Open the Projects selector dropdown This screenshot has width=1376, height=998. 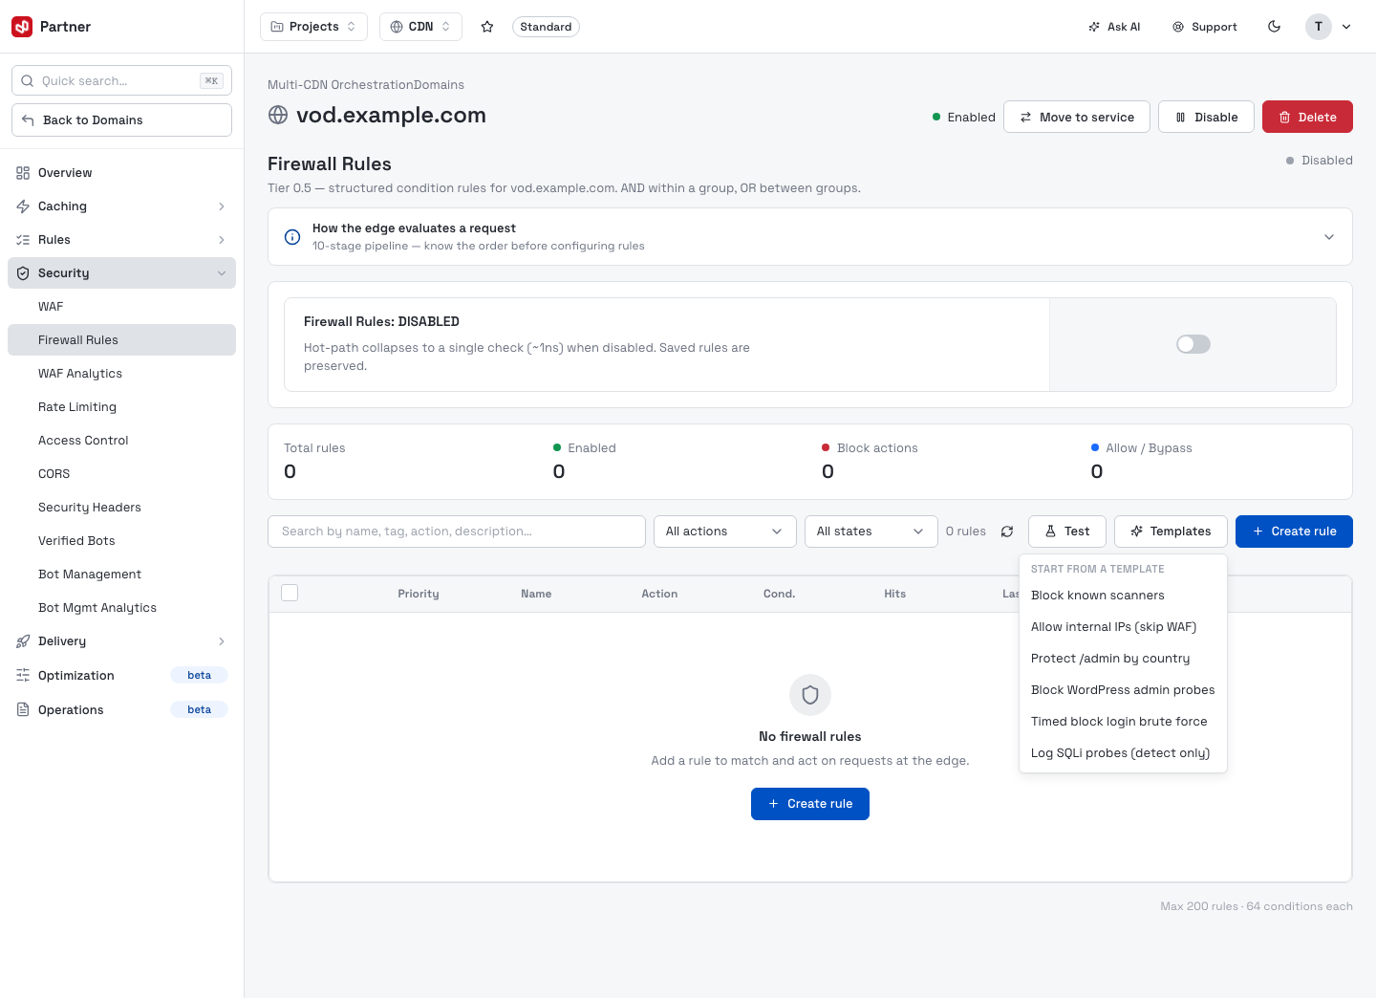313,27
